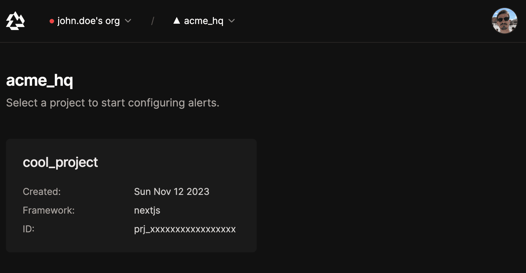526x273 pixels.
Task: Select the nextjs framework value
Action: pos(147,211)
